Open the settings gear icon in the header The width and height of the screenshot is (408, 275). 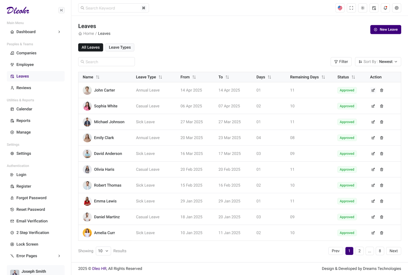[x=396, y=8]
